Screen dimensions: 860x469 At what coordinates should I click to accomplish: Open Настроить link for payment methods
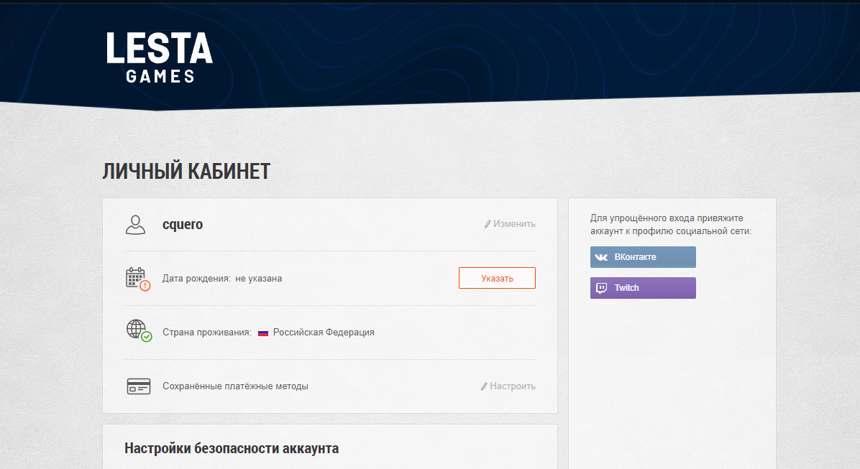(513, 386)
